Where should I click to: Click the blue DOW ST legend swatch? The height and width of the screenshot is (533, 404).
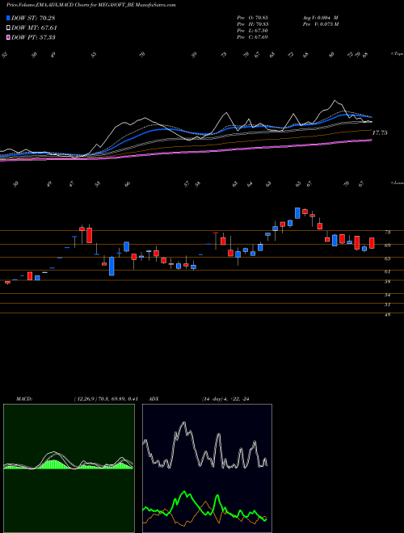pyautogui.click(x=8, y=18)
